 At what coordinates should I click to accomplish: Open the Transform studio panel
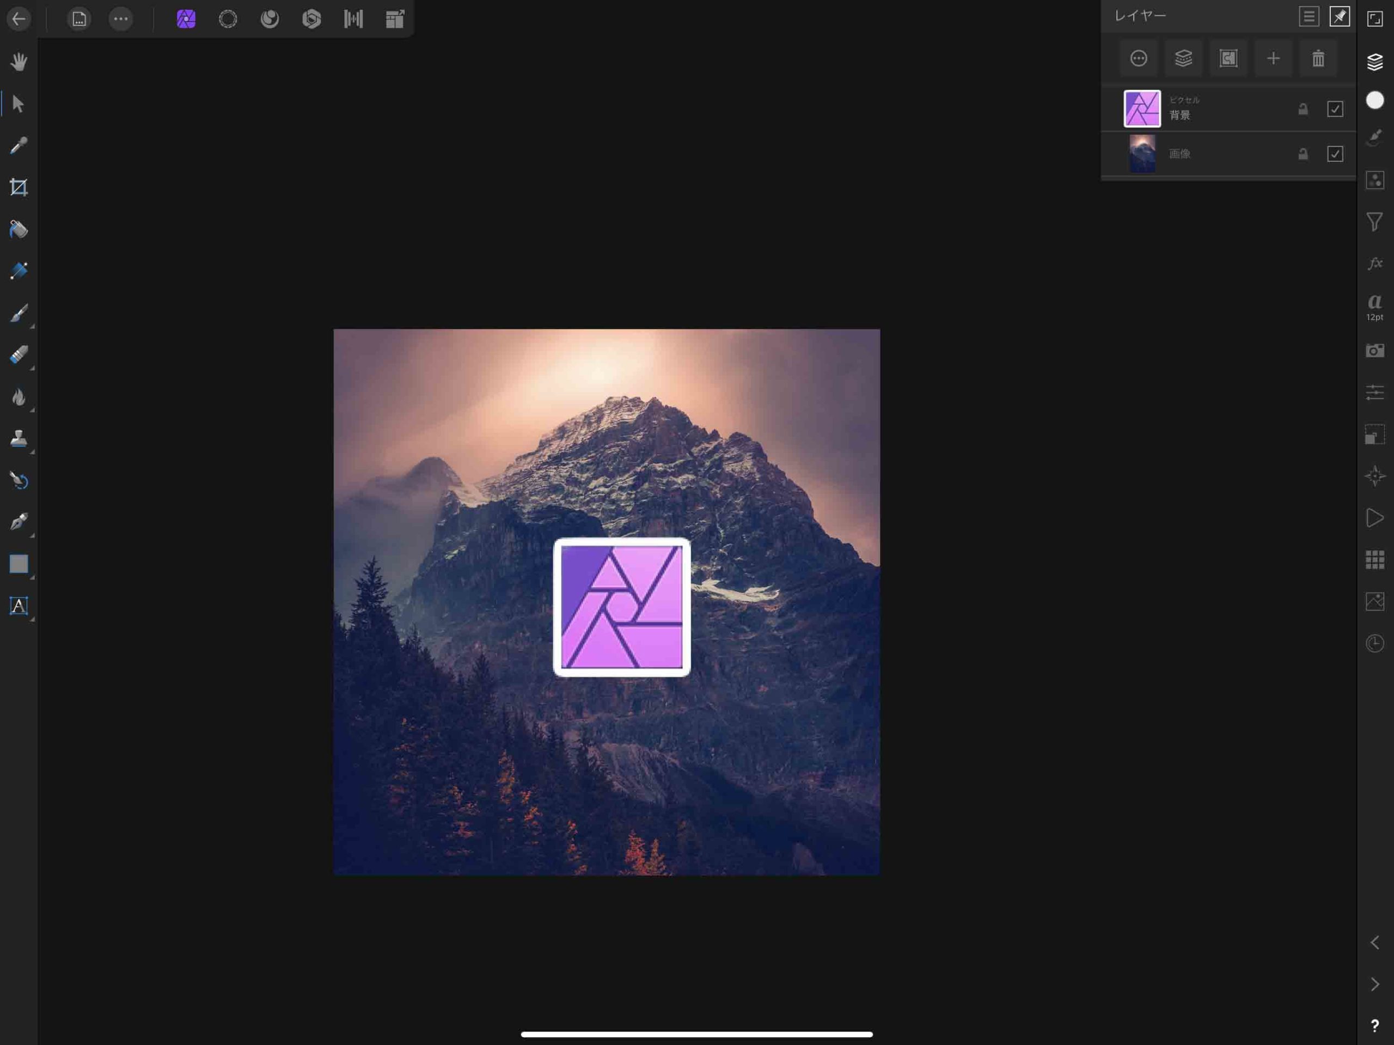1374,434
